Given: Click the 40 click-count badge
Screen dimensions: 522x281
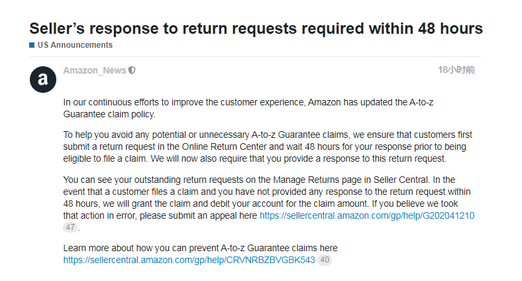Looking at the screenshot, I should 325,260.
